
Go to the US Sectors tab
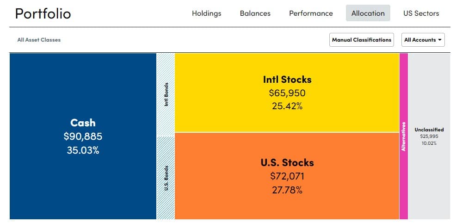click(421, 13)
